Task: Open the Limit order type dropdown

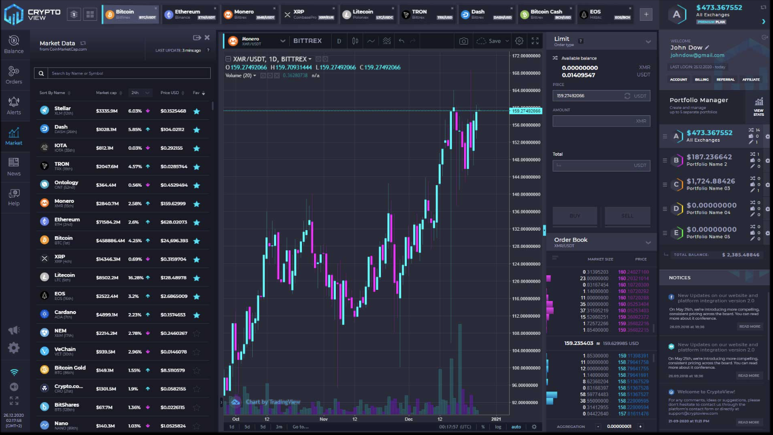Action: click(648, 40)
